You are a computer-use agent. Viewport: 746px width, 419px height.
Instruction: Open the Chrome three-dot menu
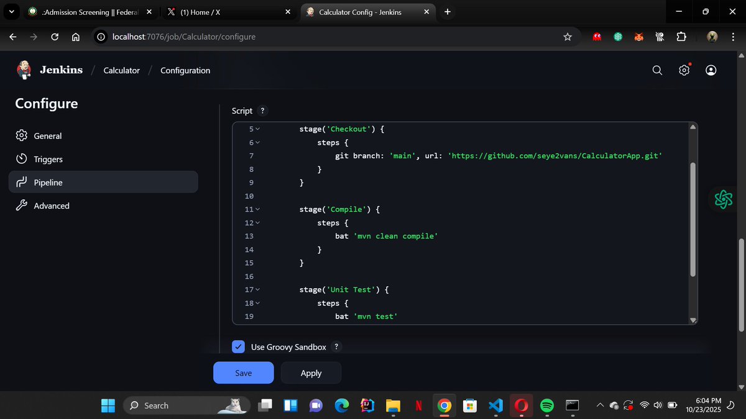pos(732,37)
